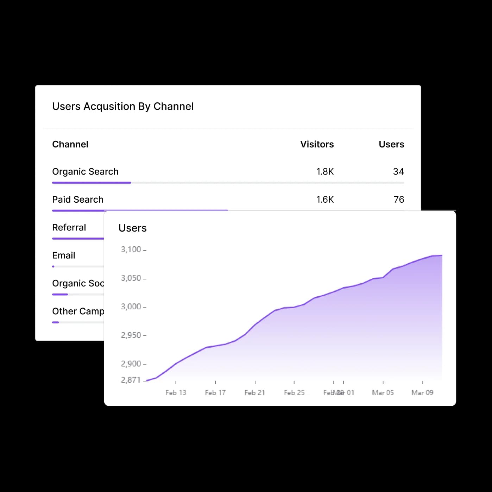The image size is (492, 492).
Task: Click the 2,871 baseline axis label
Action: [x=131, y=380]
